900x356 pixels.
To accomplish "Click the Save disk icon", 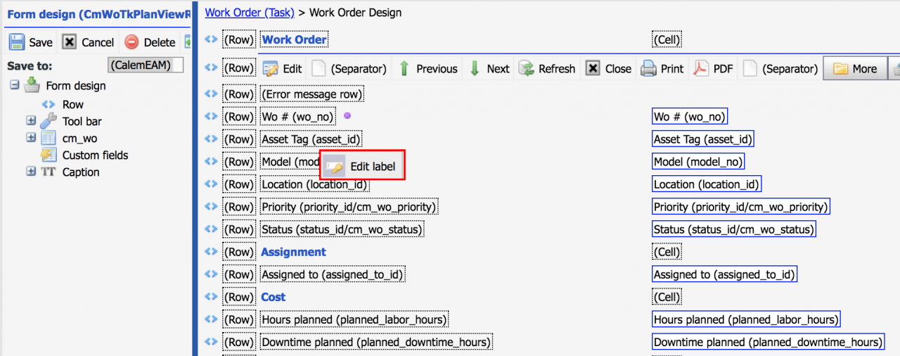I will 17,42.
